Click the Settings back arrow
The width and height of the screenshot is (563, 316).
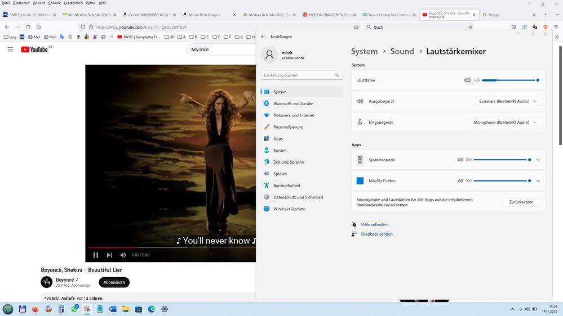tap(263, 37)
